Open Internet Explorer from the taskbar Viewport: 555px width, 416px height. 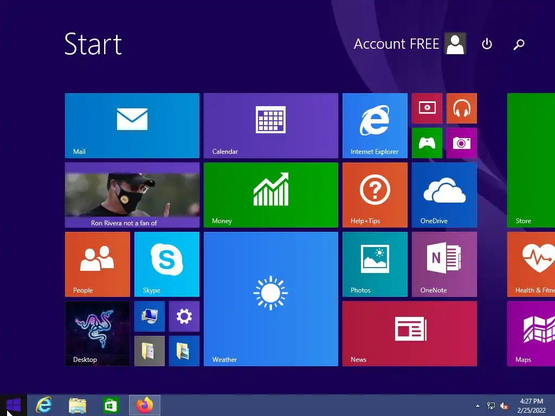point(44,405)
